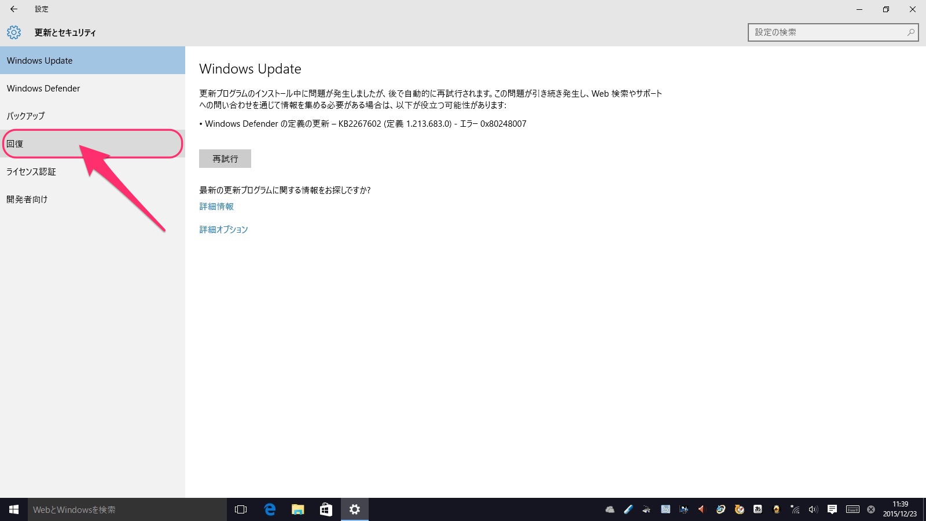Click the orange speaker tray icon
The width and height of the screenshot is (926, 521).
click(x=701, y=509)
